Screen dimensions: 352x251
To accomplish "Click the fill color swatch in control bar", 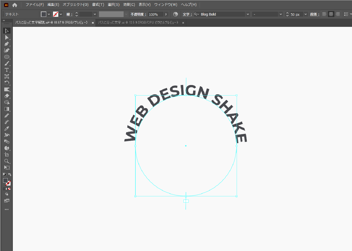I will [44, 14].
